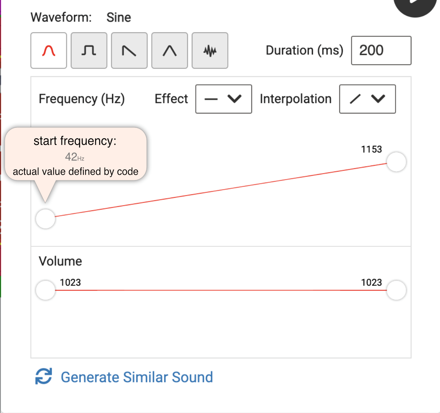Viewport: 440px width, 413px height.
Task: Select the left volume handle
Action: (46, 290)
